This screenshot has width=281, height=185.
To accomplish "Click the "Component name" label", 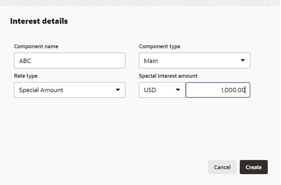I will [36, 47].
